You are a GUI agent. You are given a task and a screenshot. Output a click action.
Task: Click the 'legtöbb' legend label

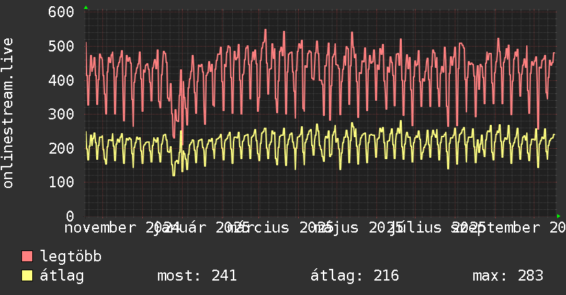pyautogui.click(x=71, y=257)
